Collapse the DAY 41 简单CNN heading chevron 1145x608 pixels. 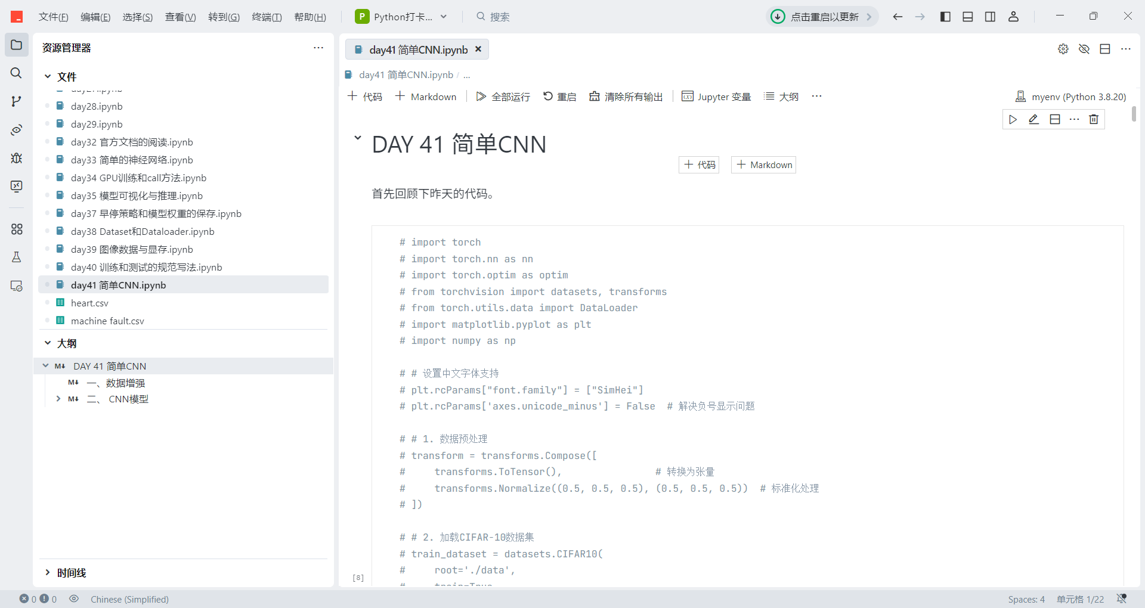(357, 139)
